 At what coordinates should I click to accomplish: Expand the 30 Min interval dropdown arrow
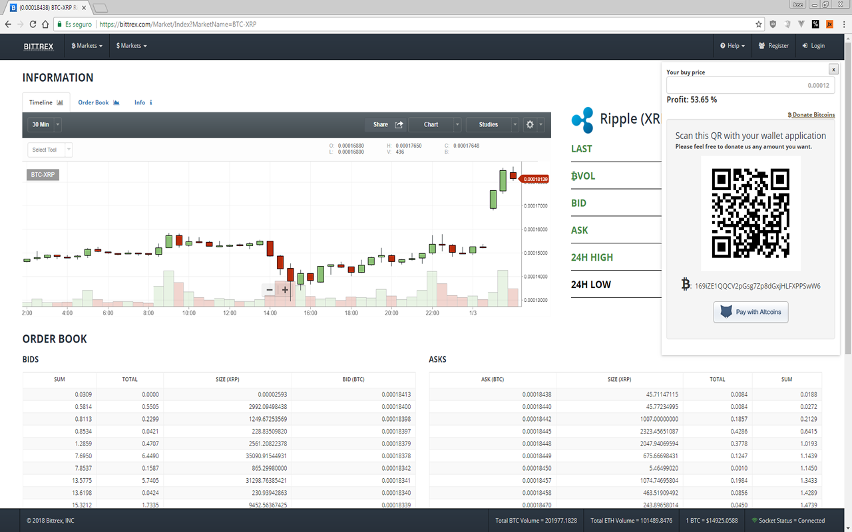click(x=58, y=124)
